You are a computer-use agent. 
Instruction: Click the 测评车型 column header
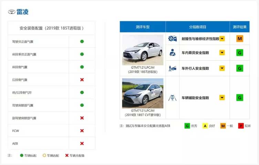[x=143, y=27]
